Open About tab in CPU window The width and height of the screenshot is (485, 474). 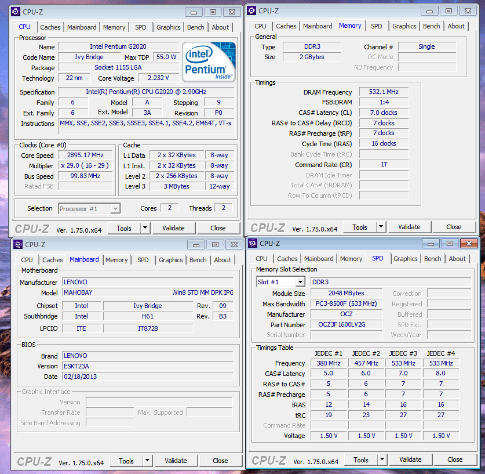coord(220,27)
